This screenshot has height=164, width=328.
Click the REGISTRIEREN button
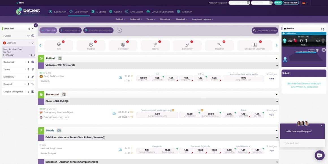[291, 3]
